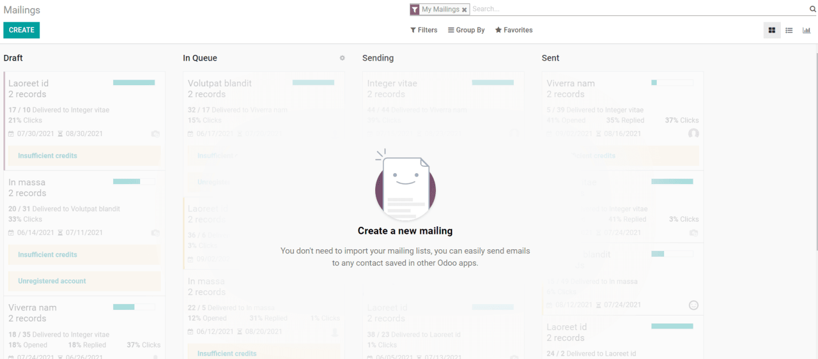Click the Mailings page title
The width and height of the screenshot is (818, 359).
pyautogui.click(x=22, y=10)
